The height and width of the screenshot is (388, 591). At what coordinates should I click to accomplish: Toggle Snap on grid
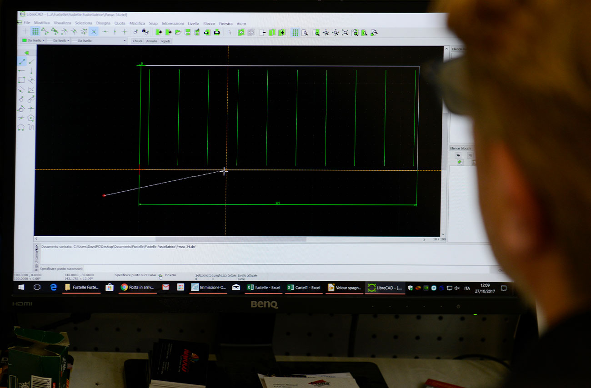35,31
